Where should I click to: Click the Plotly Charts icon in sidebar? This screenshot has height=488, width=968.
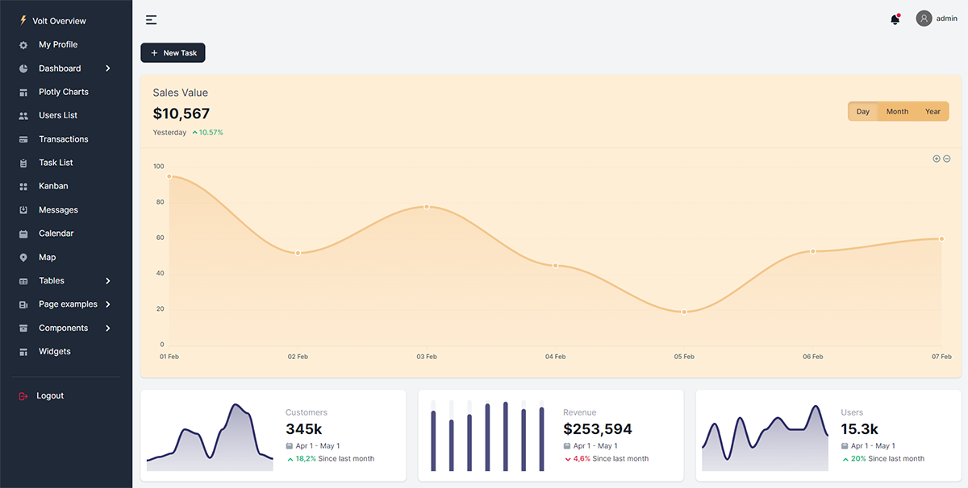[x=23, y=92]
